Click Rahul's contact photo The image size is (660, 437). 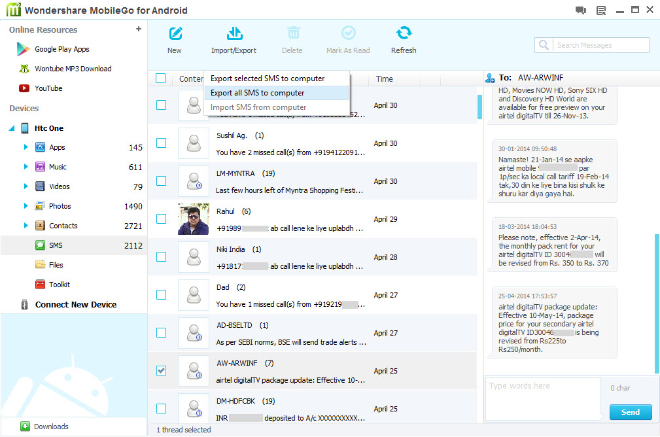(194, 219)
